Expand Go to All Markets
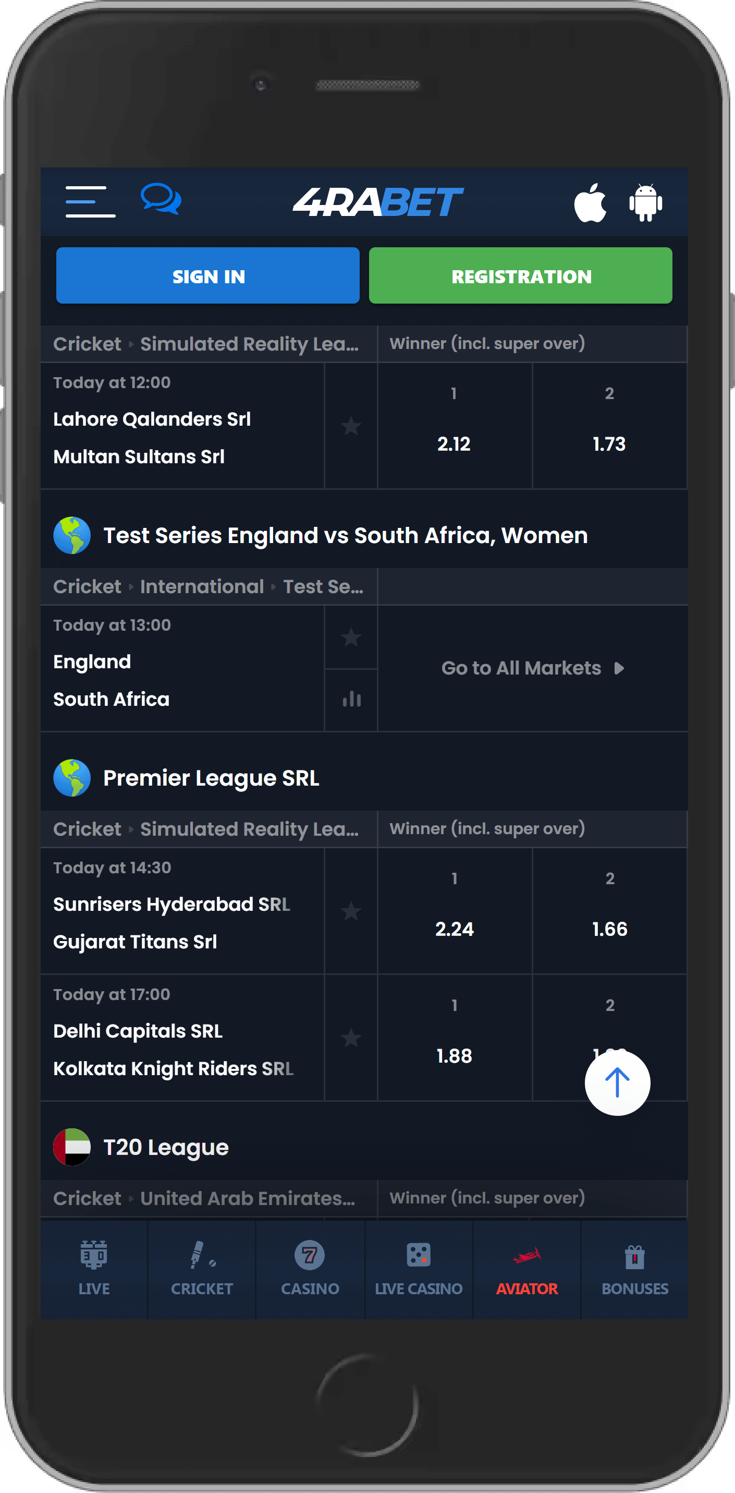This screenshot has width=735, height=1493. pos(532,668)
